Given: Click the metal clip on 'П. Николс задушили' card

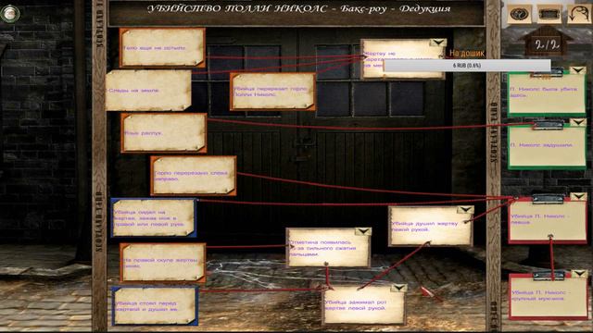Looking at the screenshot, I should (548, 125).
